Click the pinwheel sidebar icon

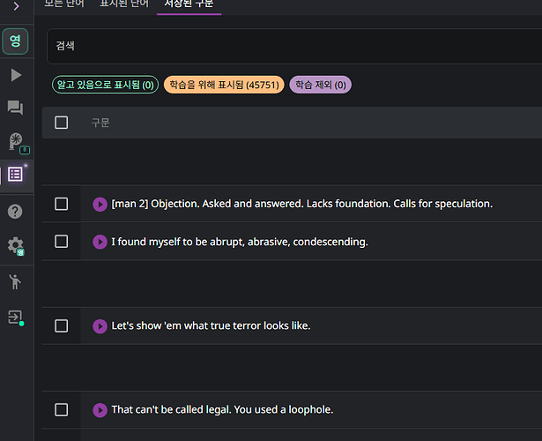click(15, 141)
